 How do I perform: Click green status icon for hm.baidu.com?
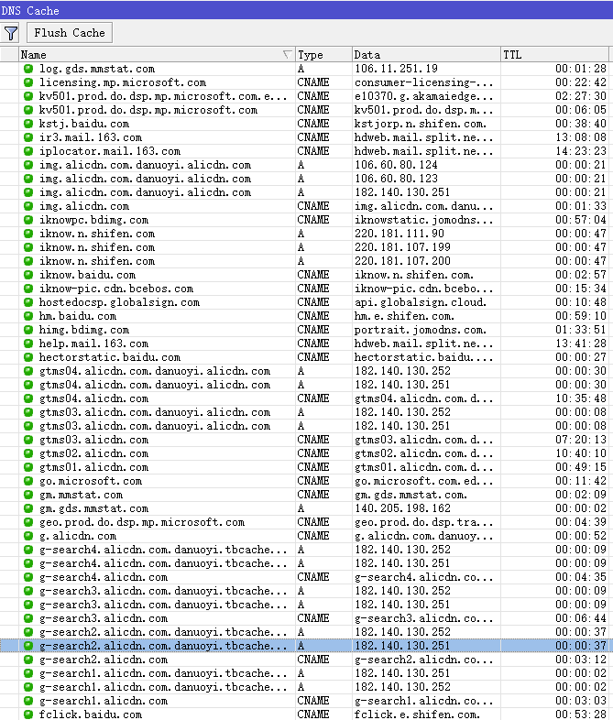coord(28,316)
